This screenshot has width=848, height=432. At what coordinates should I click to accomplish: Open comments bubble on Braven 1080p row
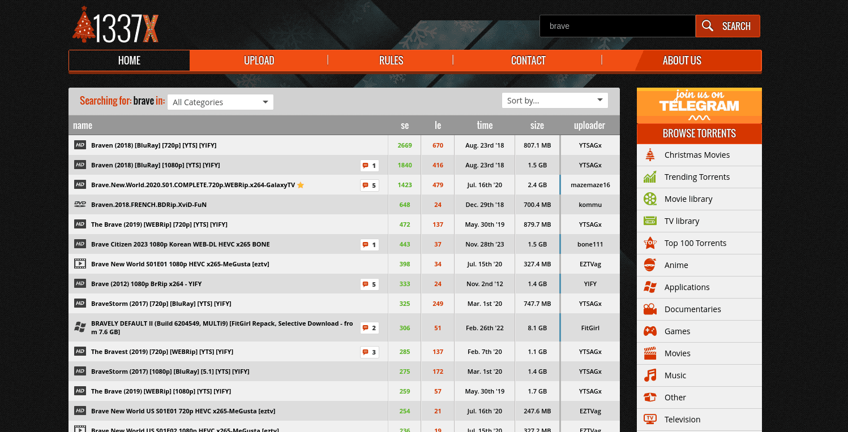(370, 166)
